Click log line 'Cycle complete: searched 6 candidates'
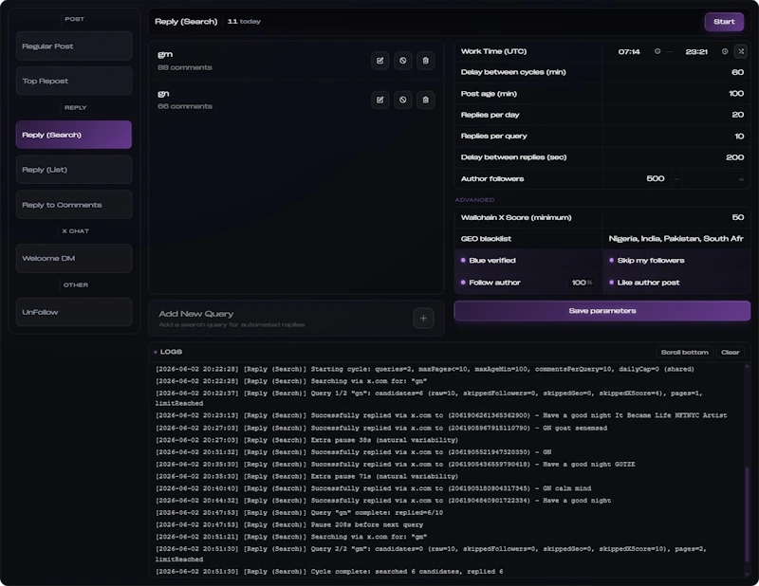Viewport: 759px width, 586px height. (x=329, y=572)
